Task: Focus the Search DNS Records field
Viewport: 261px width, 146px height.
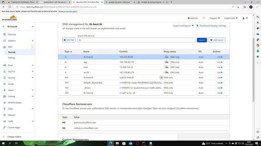Action: 137,40
